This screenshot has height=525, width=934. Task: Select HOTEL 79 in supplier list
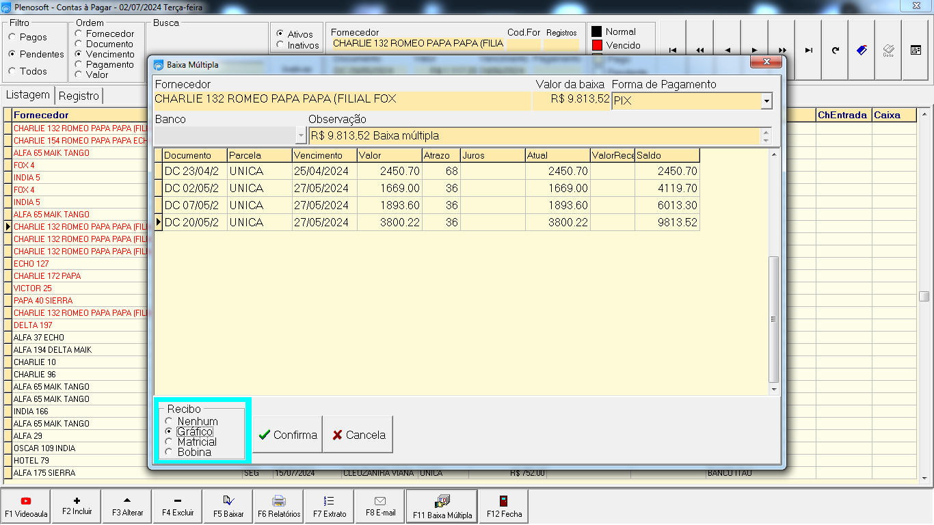[79, 460]
